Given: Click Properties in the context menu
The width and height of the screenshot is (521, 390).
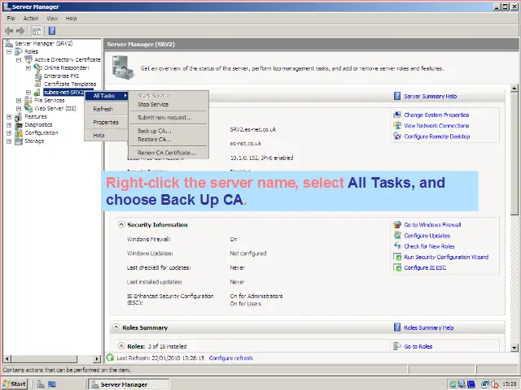Looking at the screenshot, I should [x=106, y=122].
